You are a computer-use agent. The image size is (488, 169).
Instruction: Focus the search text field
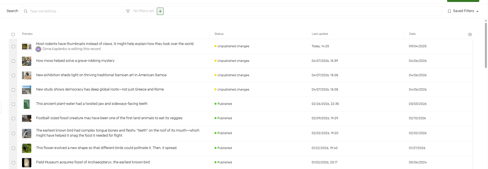coord(75,11)
